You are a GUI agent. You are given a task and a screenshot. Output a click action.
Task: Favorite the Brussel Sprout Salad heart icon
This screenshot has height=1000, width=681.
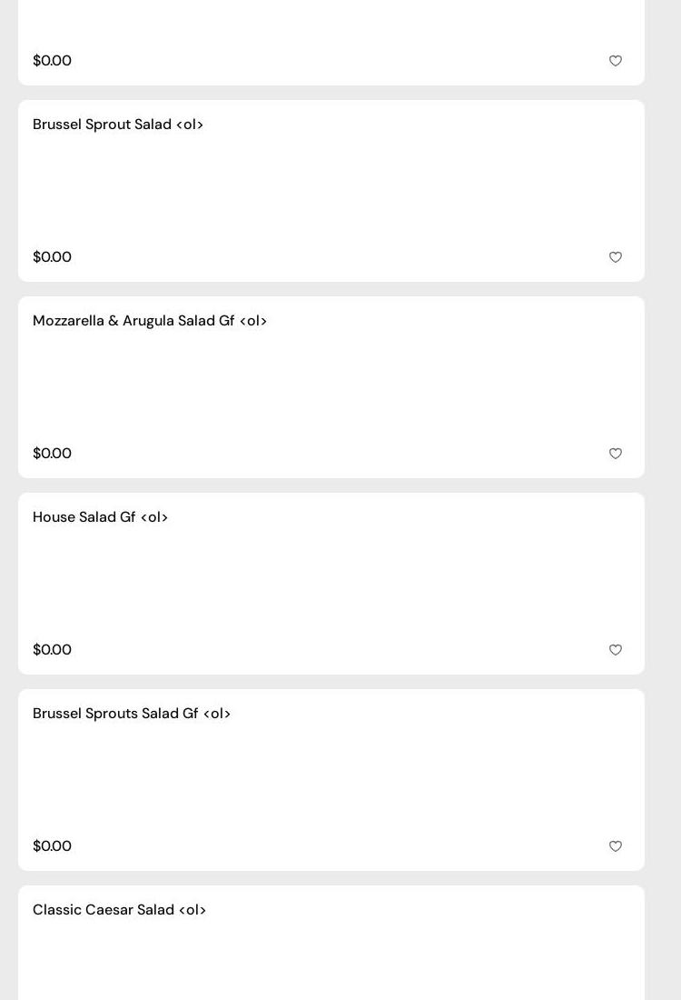(x=616, y=257)
